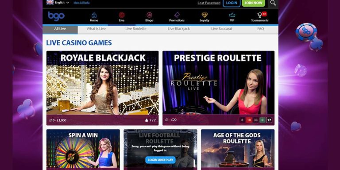Open the Home navigation icon
The height and width of the screenshot is (170, 340).
click(x=94, y=15)
